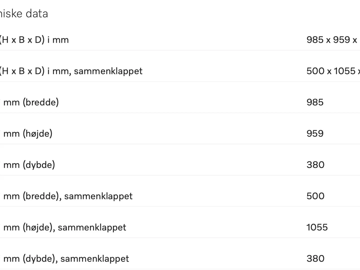Select the 'mm (bredde), sammenklappet' label
The width and height of the screenshot is (360, 270).
pos(68,196)
